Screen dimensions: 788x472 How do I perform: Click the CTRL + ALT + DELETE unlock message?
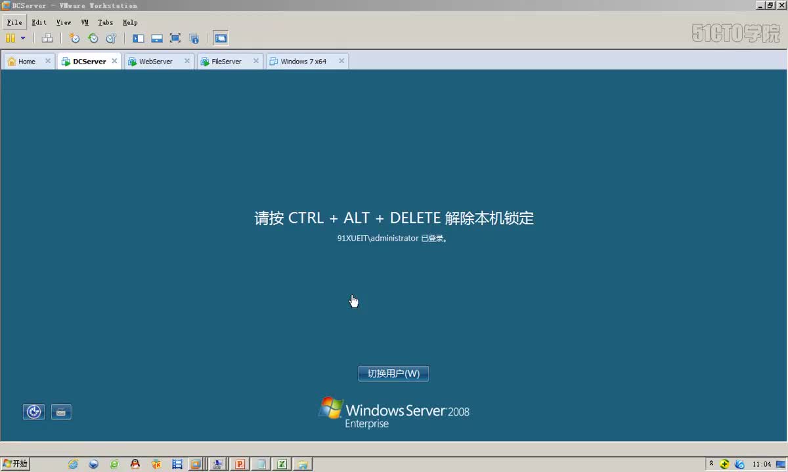point(394,218)
